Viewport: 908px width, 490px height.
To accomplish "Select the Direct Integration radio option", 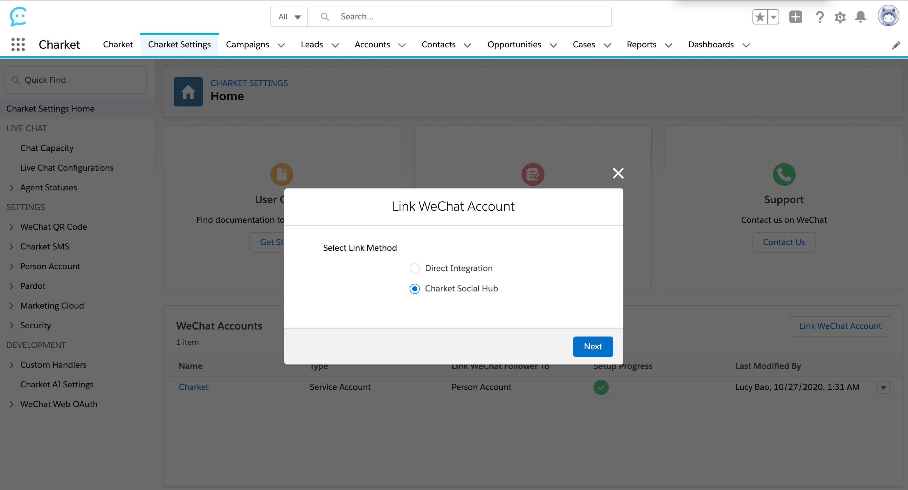I will pos(414,269).
